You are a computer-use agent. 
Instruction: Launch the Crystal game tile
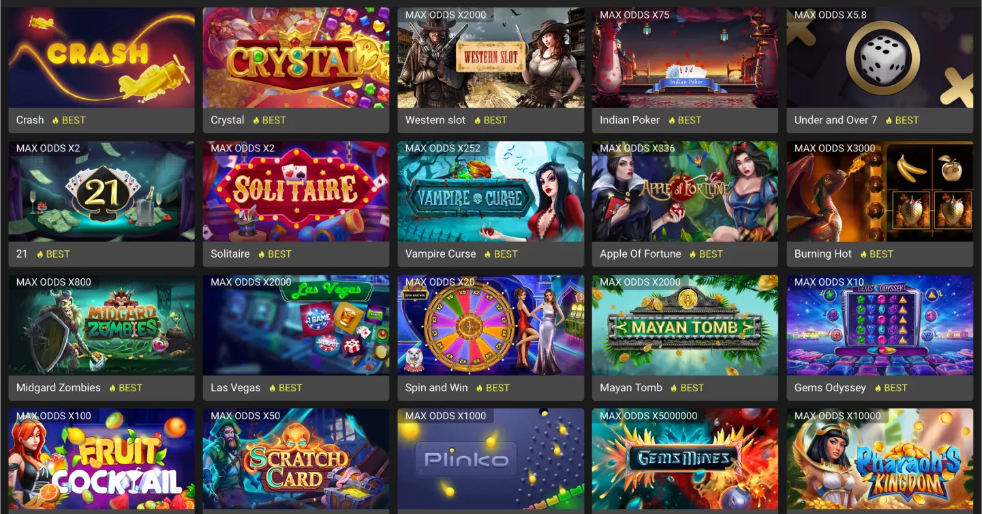[296, 57]
